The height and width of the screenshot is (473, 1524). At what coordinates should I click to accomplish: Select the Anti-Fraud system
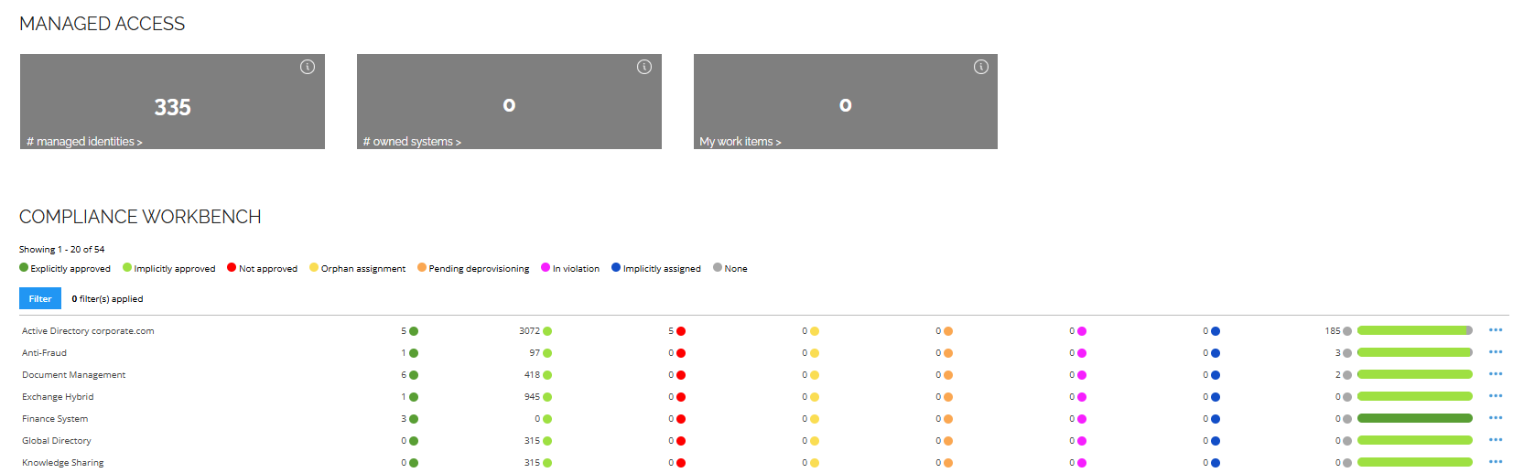click(x=44, y=353)
